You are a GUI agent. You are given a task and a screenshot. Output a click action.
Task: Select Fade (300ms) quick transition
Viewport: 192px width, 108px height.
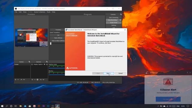pyautogui.click(x=57, y=38)
